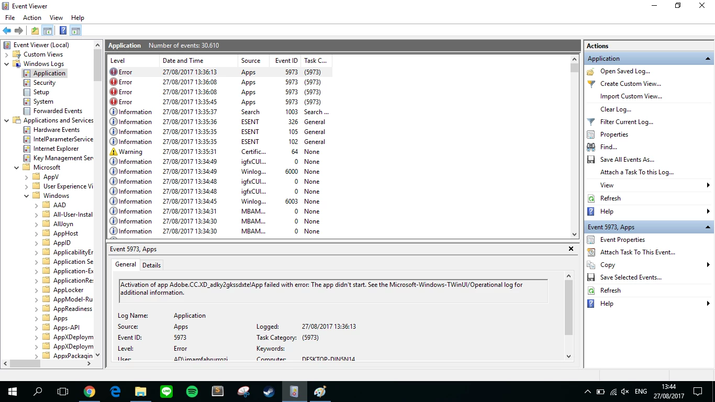Select the Hardware Events log
This screenshot has height=402, width=715.
click(x=57, y=130)
